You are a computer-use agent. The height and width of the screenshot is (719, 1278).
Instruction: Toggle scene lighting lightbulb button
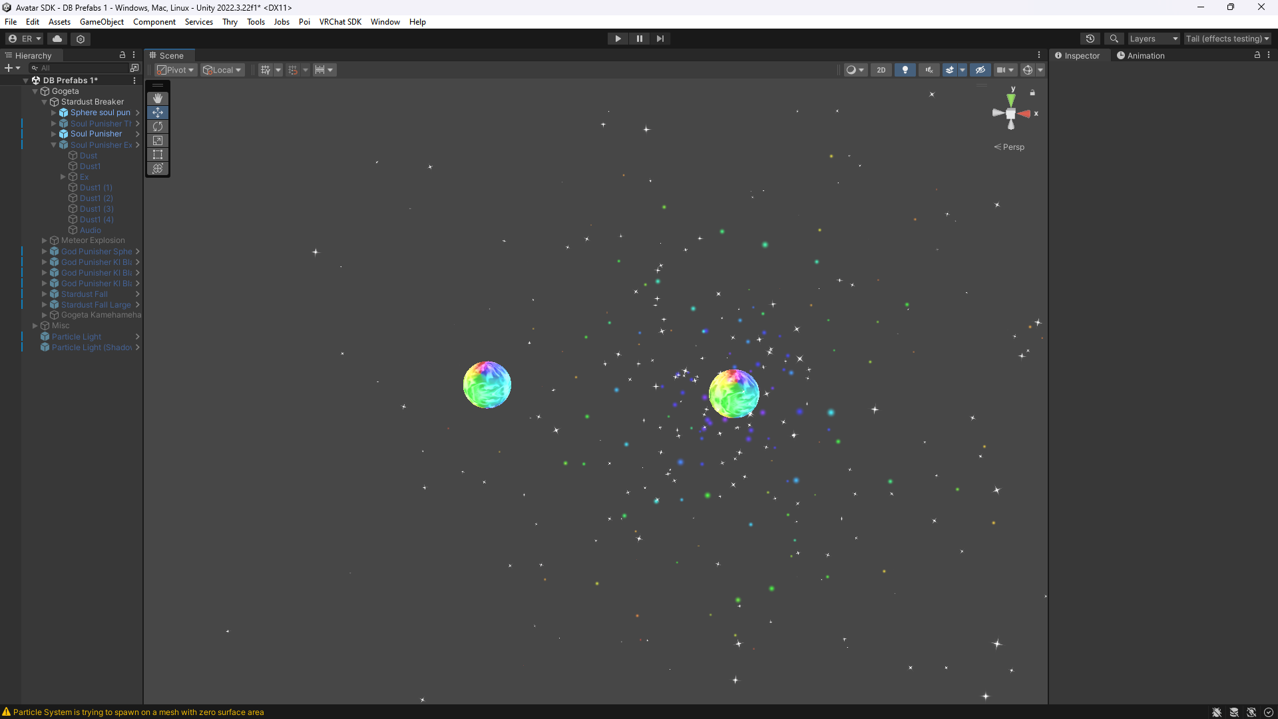pos(905,70)
